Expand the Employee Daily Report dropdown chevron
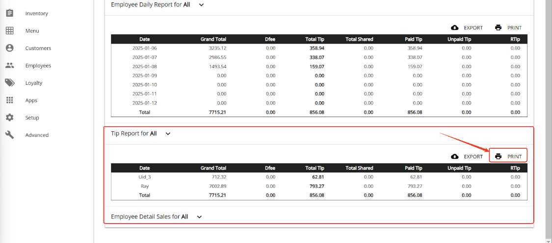This screenshot has height=243, width=552. 201,5
